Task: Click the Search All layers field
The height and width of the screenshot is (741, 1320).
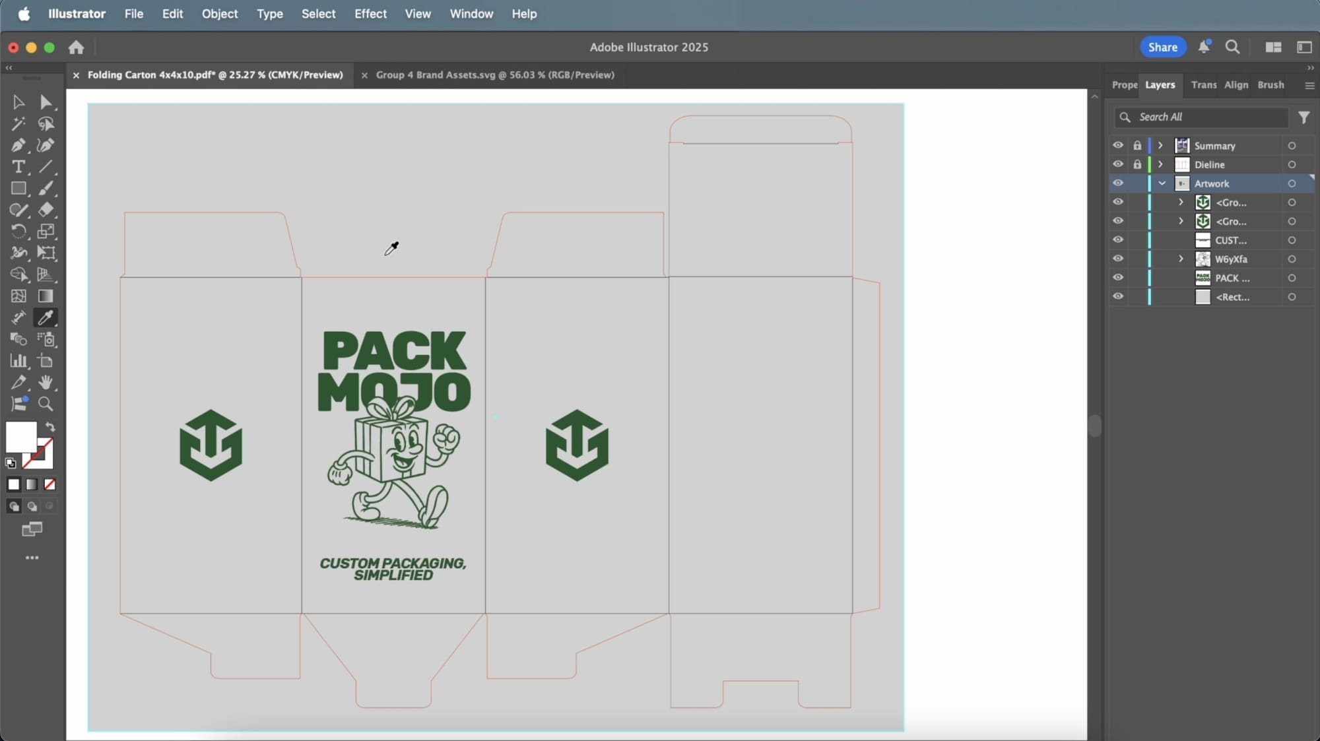Action: tap(1202, 117)
